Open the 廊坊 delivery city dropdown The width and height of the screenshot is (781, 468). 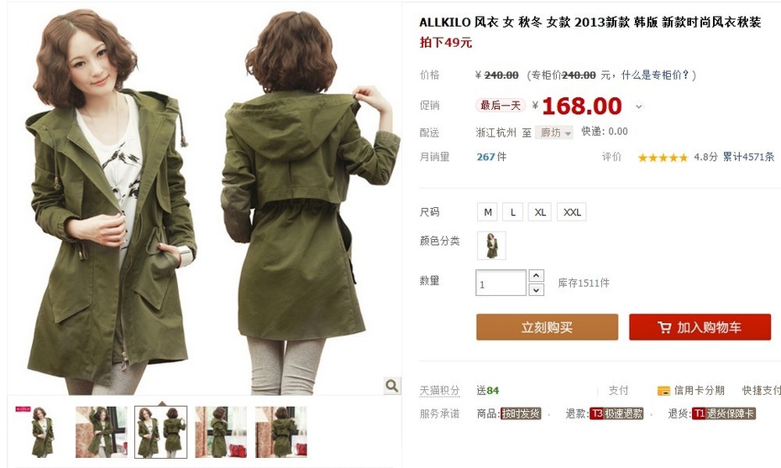point(554,133)
